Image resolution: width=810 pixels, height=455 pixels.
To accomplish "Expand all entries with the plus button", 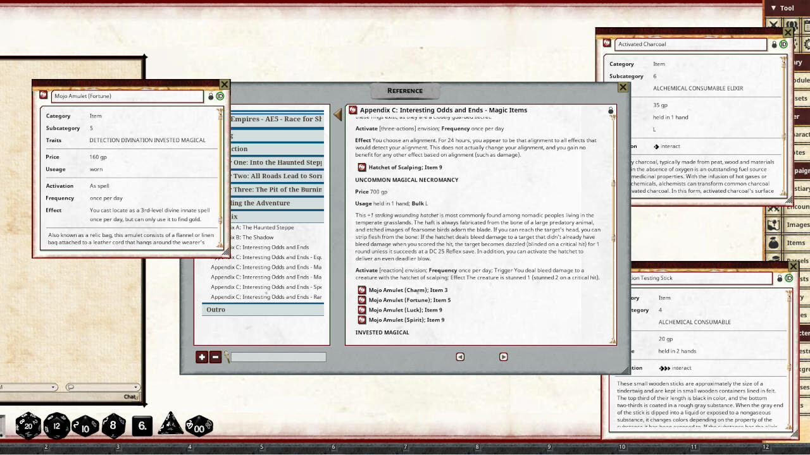I will 202,357.
